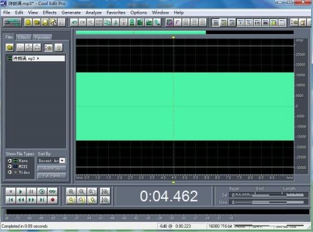The width and height of the screenshot is (313, 232).
Task: Click Play to End circled-arrow button
Action: (42, 191)
